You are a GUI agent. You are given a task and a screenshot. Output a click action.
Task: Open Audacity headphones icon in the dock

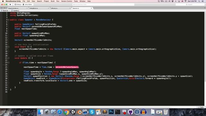143,112
